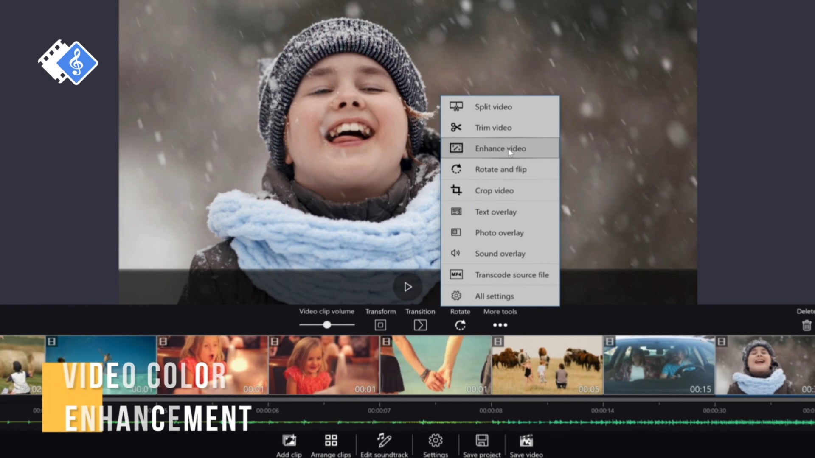Image resolution: width=815 pixels, height=458 pixels.
Task: Click the Text overlay icon
Action: point(456,211)
